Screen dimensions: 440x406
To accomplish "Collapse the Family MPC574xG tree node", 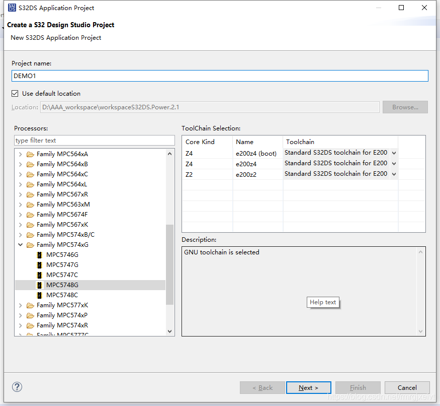I will [20, 245].
